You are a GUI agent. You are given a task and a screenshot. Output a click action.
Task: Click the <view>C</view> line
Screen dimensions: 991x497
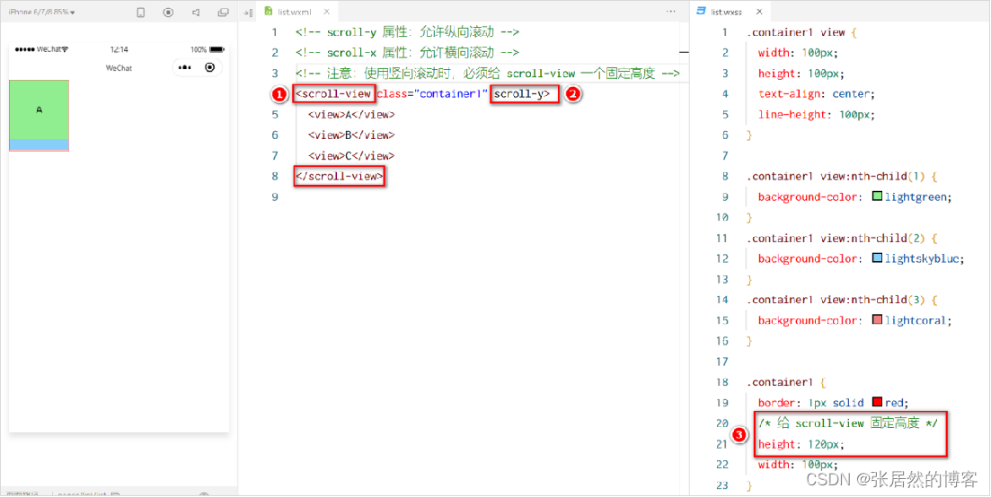pos(351,156)
